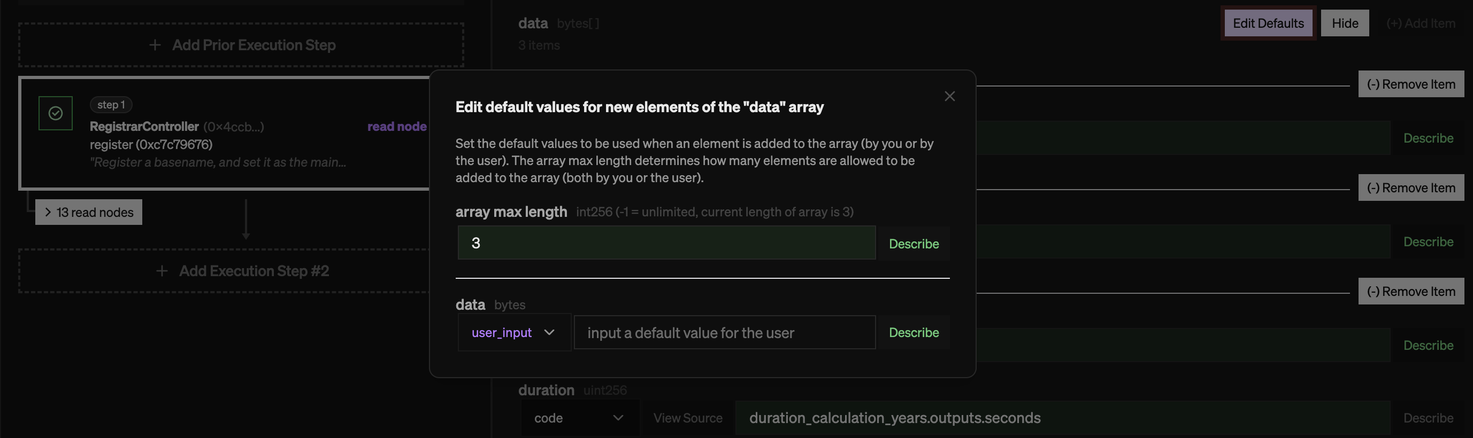
Task: Click the default value input for the user
Action: (724, 332)
